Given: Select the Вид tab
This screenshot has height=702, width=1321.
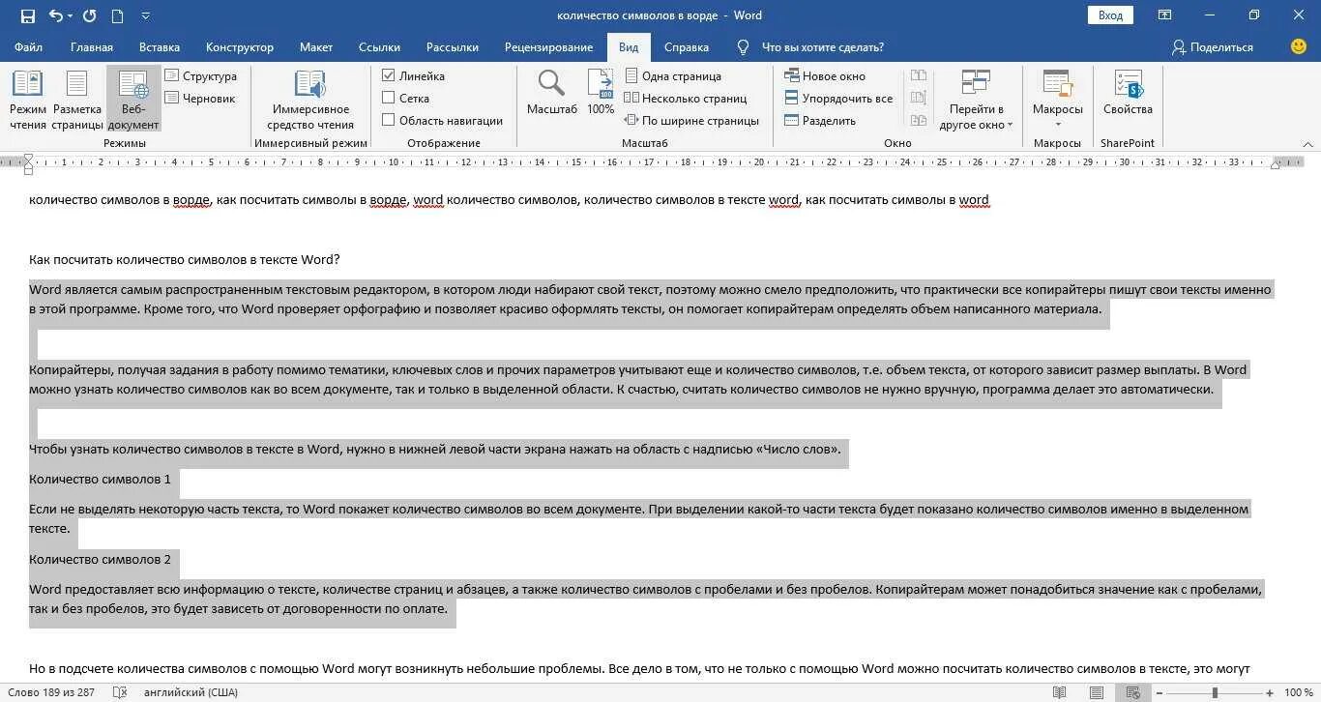Looking at the screenshot, I should coord(629,46).
